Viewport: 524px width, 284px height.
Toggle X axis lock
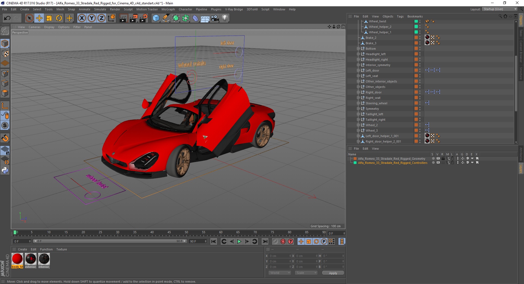pyautogui.click(x=82, y=18)
